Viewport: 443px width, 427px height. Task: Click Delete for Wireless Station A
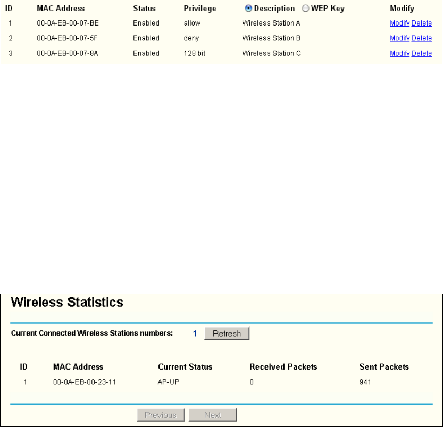(421, 23)
